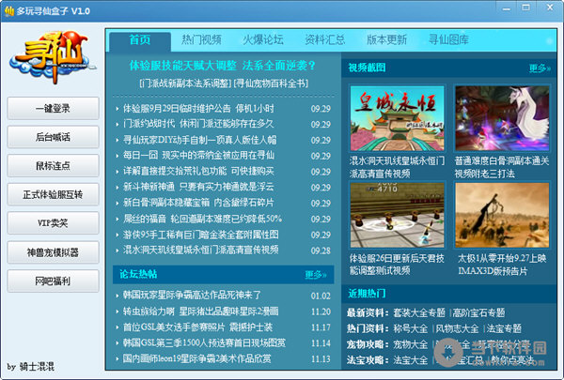Open the 称号大全 link
Viewport: 564px width, 380px height.
(x=411, y=328)
